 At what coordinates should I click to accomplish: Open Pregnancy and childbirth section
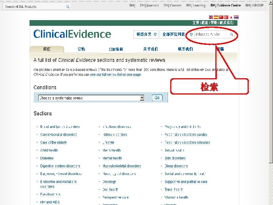(x=182, y=127)
